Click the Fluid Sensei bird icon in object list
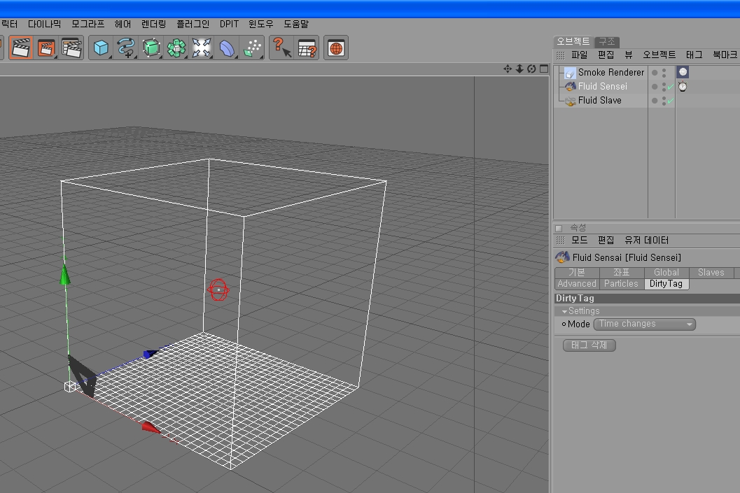 click(x=570, y=86)
